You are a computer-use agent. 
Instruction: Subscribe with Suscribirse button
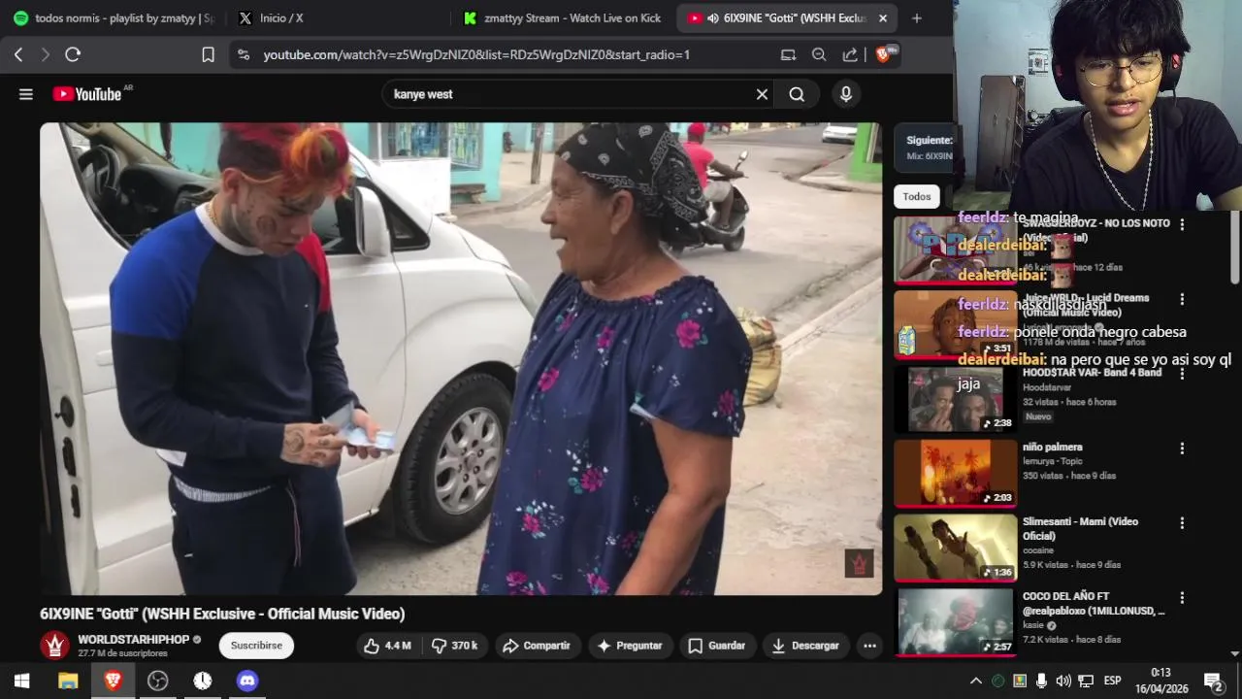click(x=256, y=646)
